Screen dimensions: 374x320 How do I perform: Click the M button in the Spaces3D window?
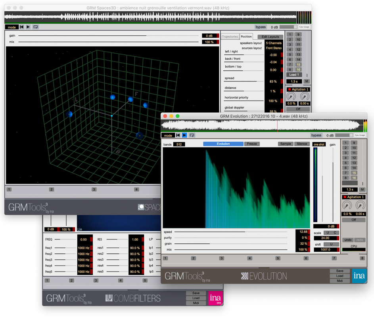click(307, 81)
